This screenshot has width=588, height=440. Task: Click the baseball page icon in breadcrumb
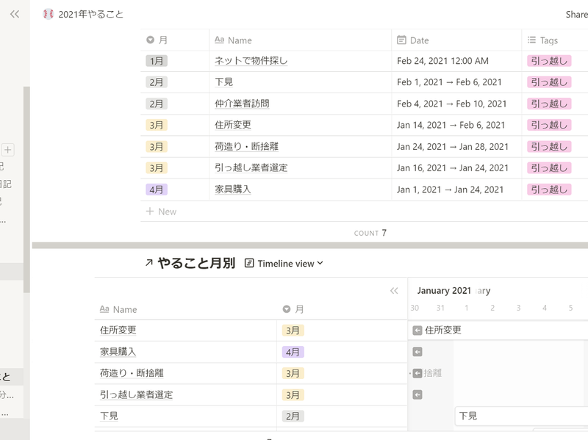click(x=49, y=14)
